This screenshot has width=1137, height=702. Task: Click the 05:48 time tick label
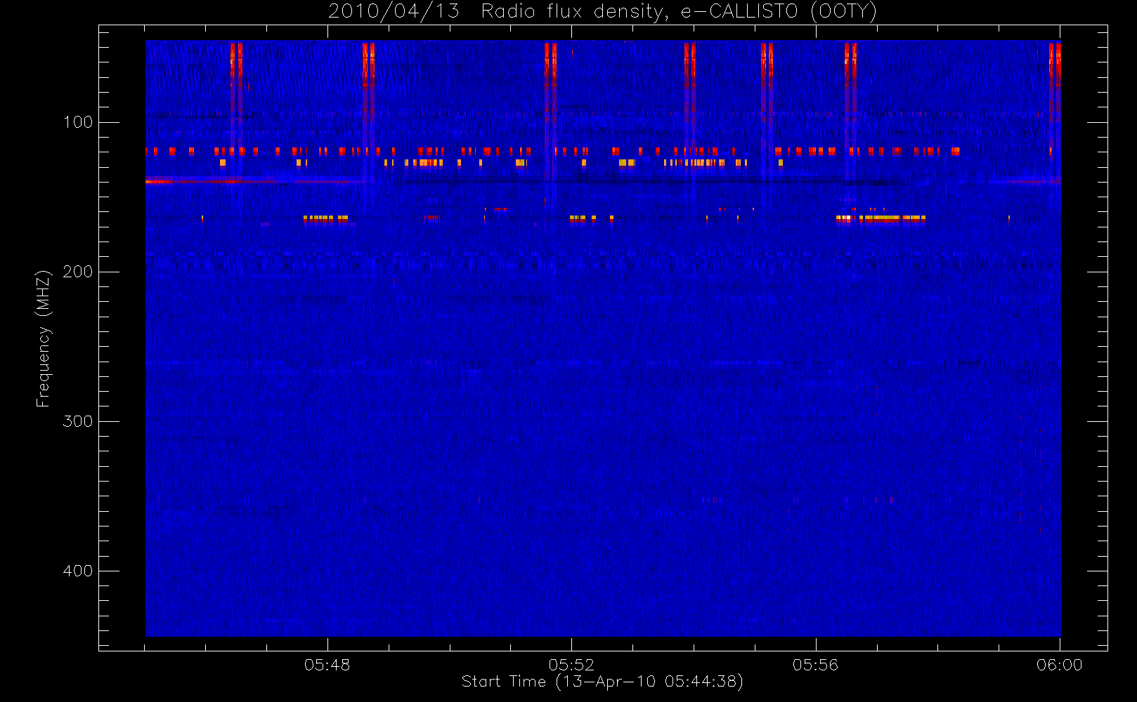coord(327,665)
